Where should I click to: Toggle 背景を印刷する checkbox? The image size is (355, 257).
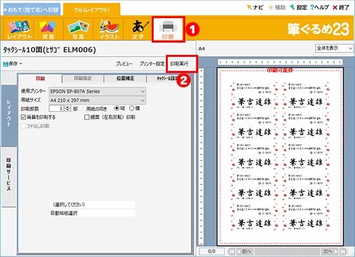pos(23,117)
